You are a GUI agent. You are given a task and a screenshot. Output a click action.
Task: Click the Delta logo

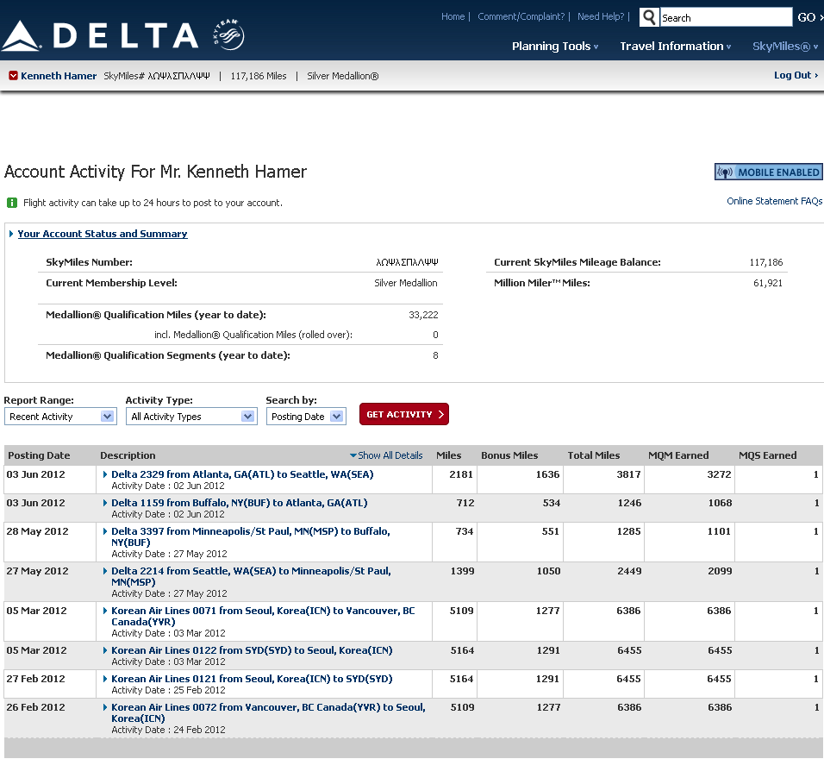(100, 35)
